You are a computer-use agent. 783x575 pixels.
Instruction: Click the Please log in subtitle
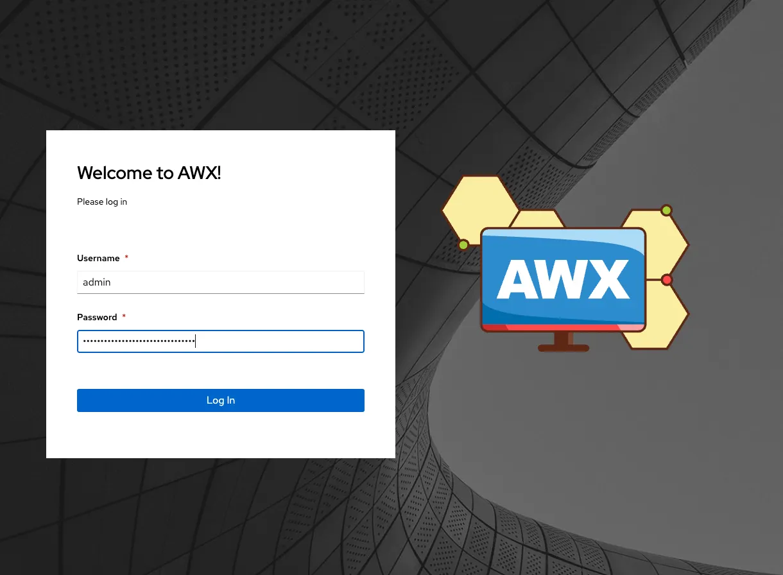point(102,202)
